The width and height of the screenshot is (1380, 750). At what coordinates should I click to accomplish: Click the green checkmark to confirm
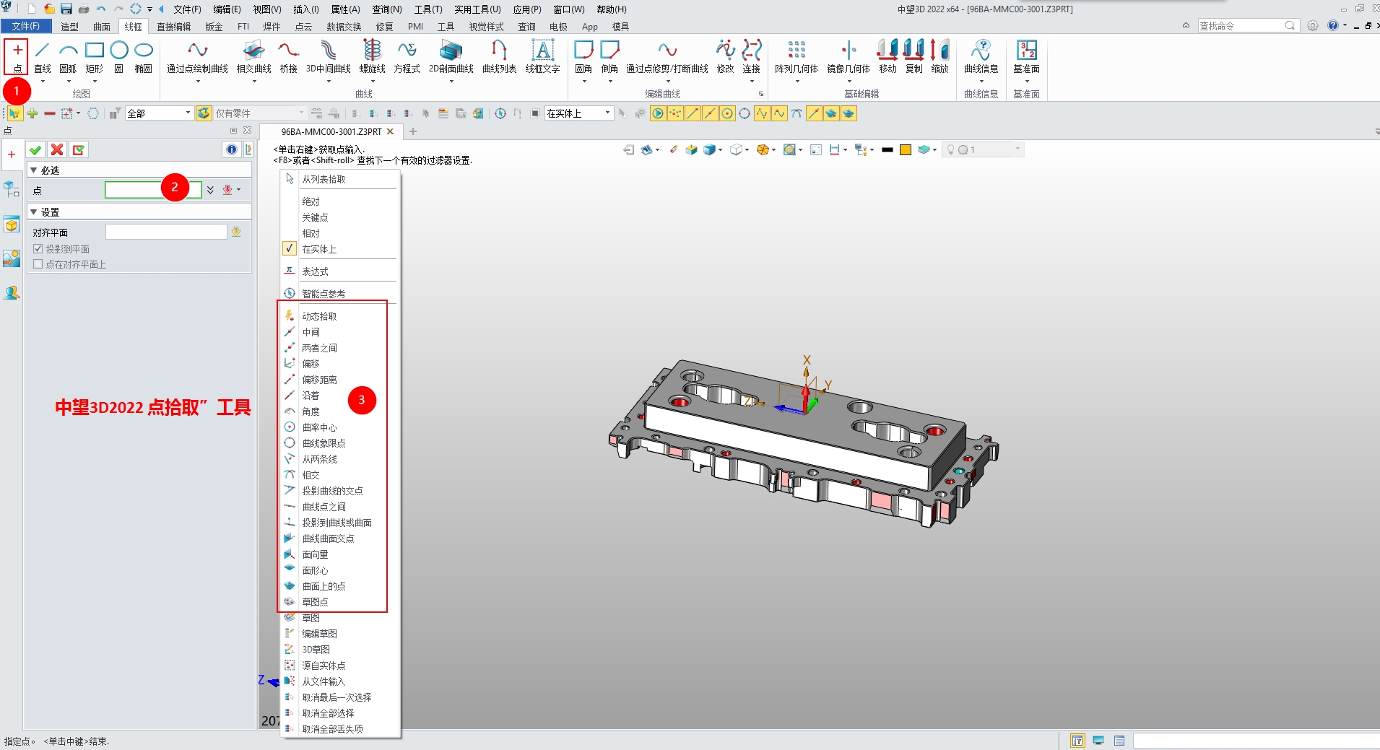35,149
